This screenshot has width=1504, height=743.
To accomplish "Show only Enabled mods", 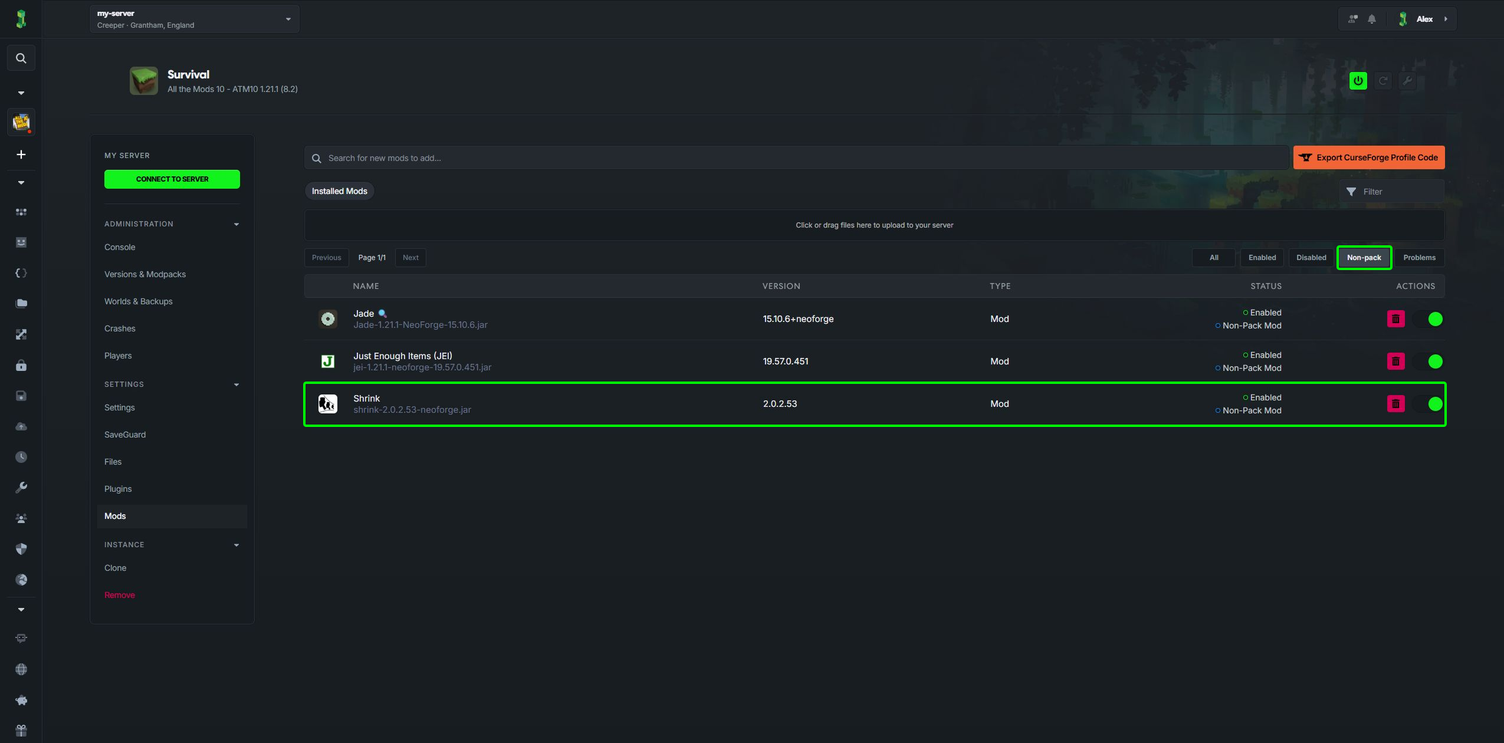I will 1262,258.
